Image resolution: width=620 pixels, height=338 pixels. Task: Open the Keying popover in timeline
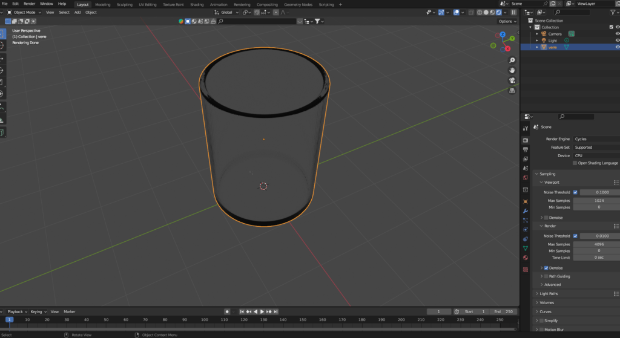pyautogui.click(x=37, y=311)
